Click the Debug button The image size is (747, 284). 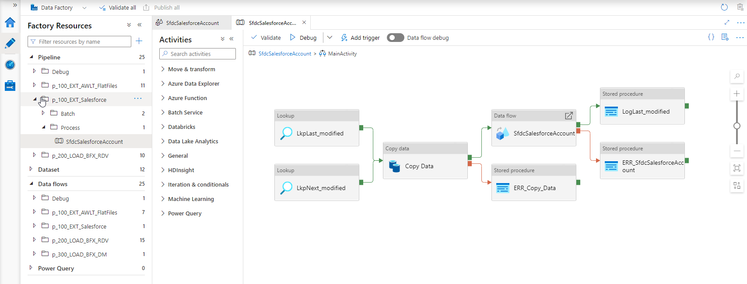pos(303,38)
